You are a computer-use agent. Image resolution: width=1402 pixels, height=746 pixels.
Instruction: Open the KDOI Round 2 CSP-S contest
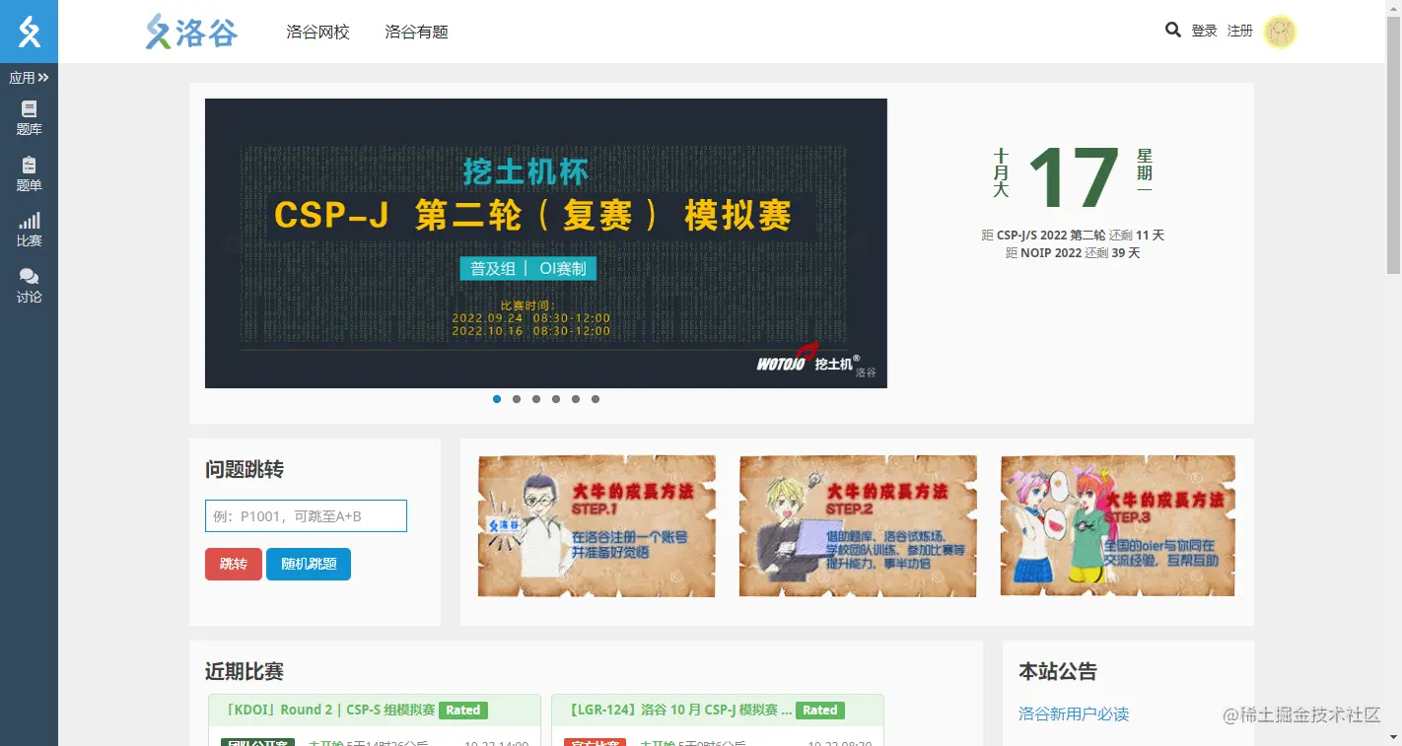pyautogui.click(x=329, y=710)
